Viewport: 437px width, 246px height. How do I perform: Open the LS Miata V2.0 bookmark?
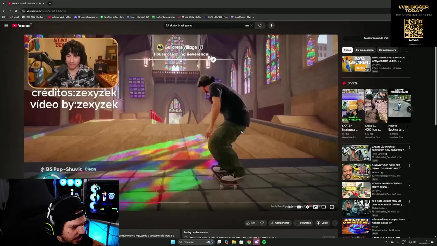pyautogui.click(x=59, y=17)
